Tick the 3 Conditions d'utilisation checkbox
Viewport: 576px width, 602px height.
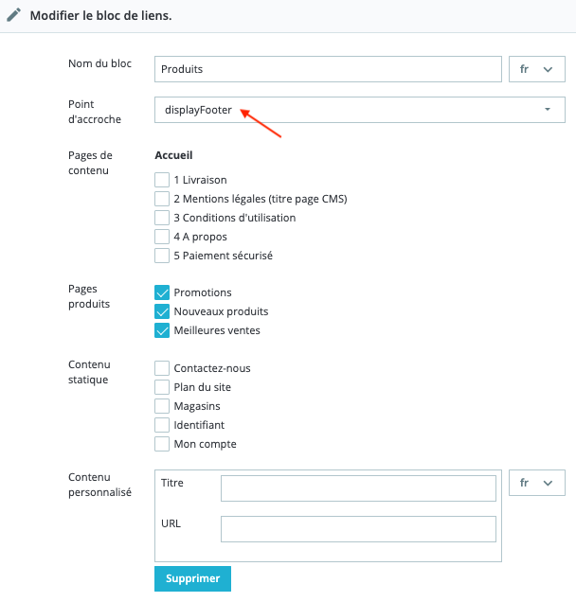(x=162, y=218)
